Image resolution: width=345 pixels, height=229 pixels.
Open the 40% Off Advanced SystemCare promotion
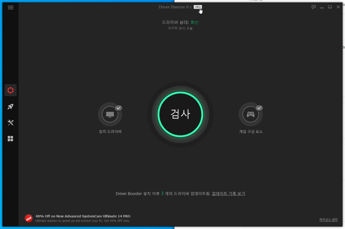tap(83, 216)
